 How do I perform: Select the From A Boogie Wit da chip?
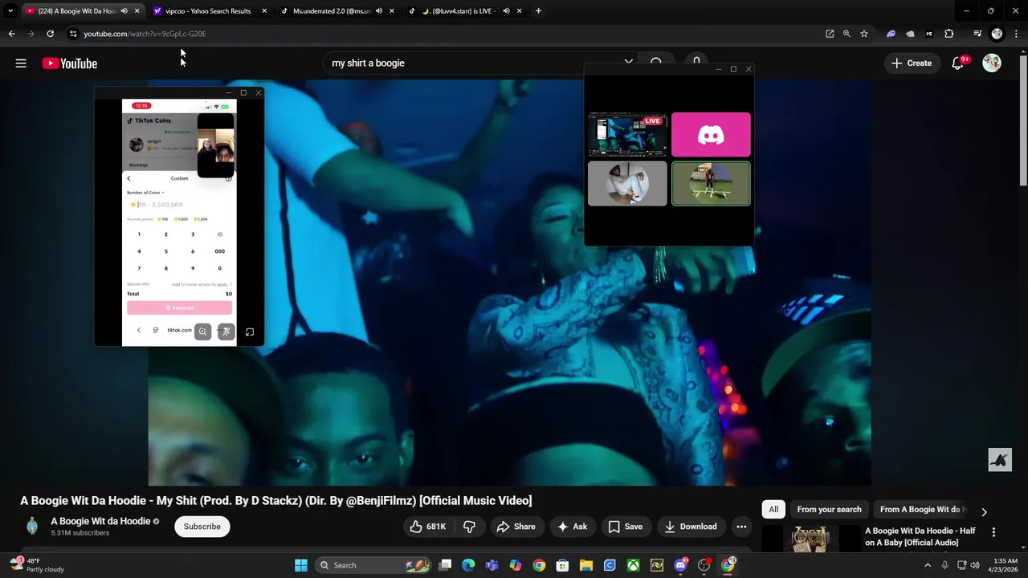click(x=923, y=509)
